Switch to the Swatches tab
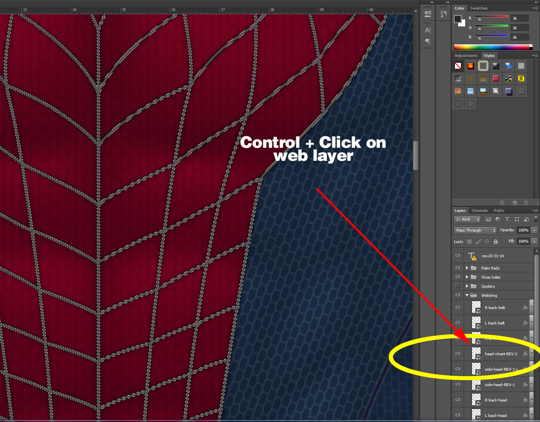This screenshot has height=422, width=540. click(x=479, y=8)
